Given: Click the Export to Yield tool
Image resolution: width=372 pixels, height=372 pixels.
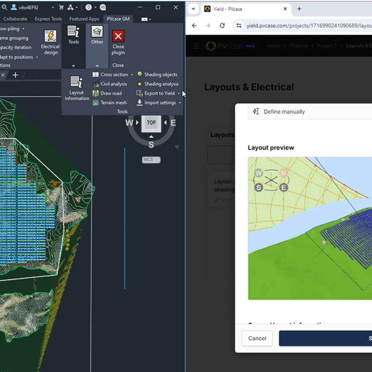Looking at the screenshot, I should [156, 93].
